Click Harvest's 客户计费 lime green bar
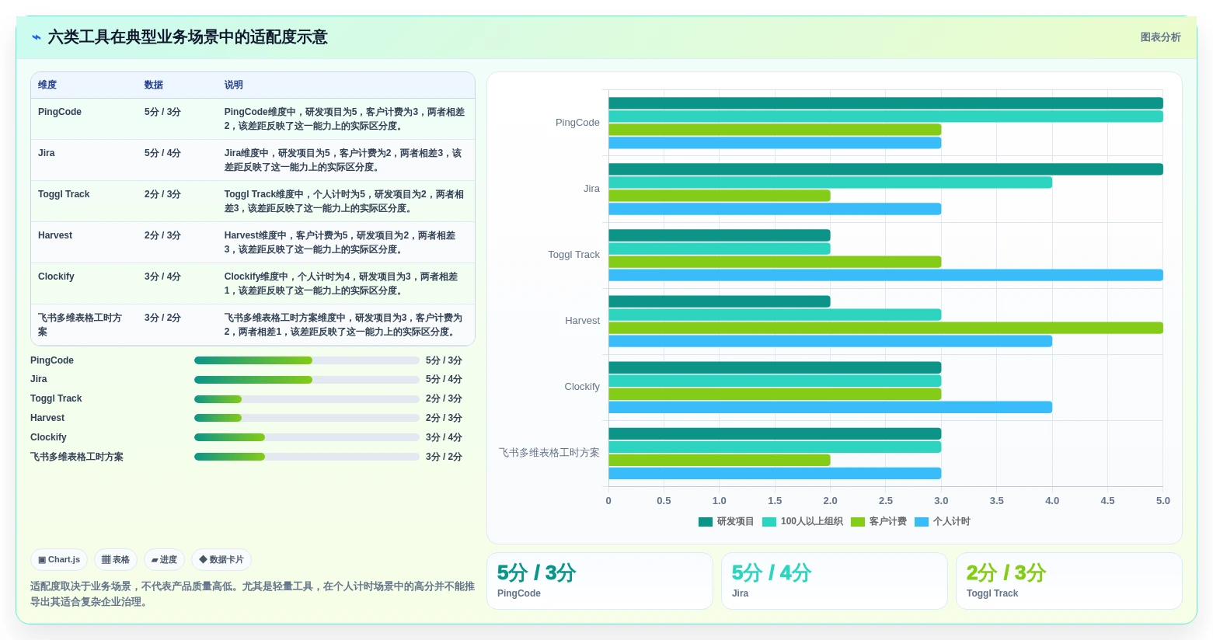 pos(886,328)
